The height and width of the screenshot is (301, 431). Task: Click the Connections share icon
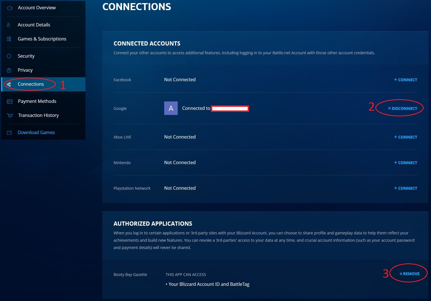[x=9, y=84]
